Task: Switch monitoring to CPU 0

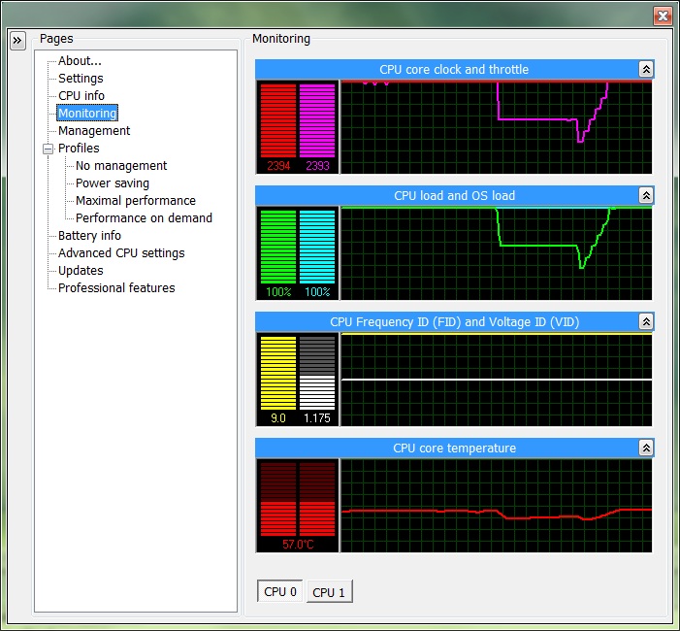Action: (279, 591)
